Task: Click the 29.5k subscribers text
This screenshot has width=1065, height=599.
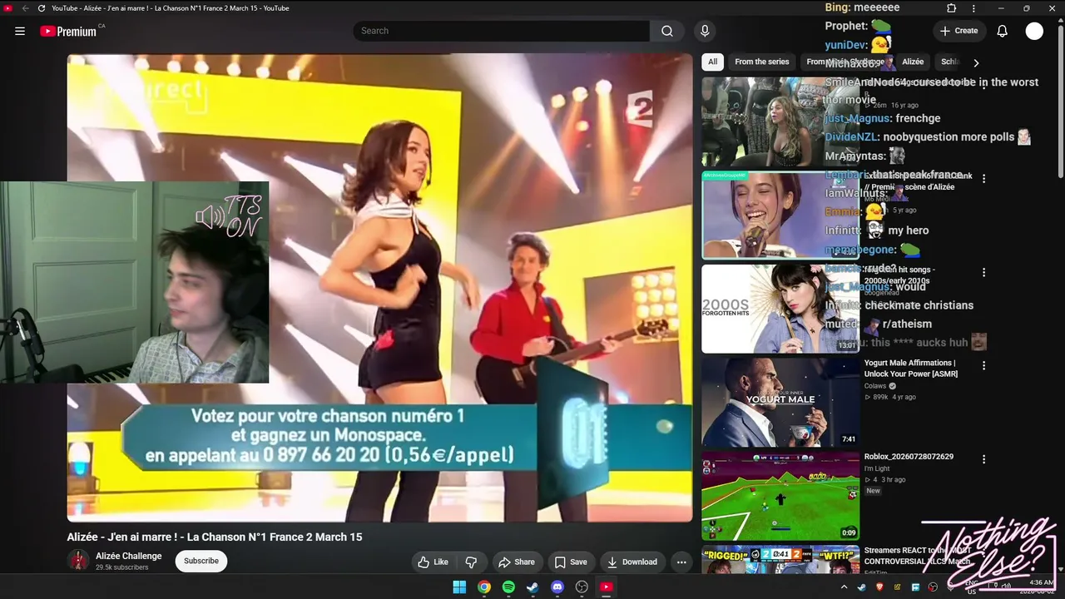Action: point(121,567)
